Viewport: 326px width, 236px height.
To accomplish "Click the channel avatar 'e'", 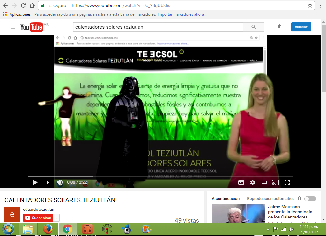I will coord(12,215).
